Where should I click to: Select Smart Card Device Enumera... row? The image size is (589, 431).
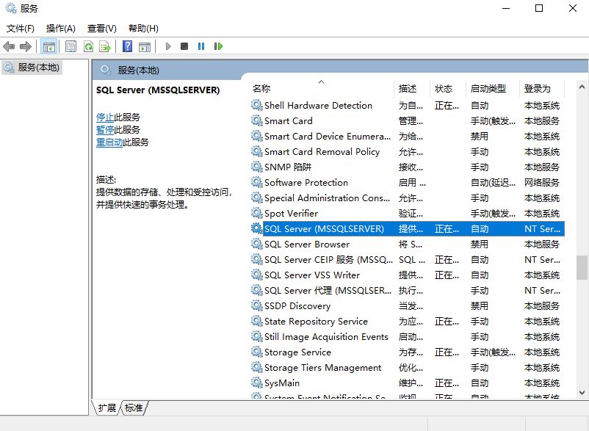[x=408, y=137]
